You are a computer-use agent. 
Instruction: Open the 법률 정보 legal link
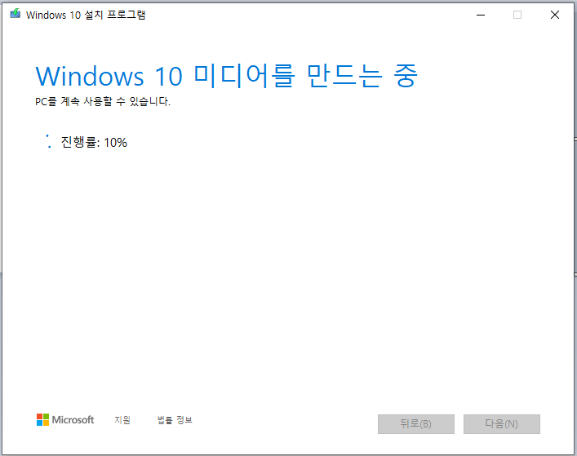tap(175, 419)
